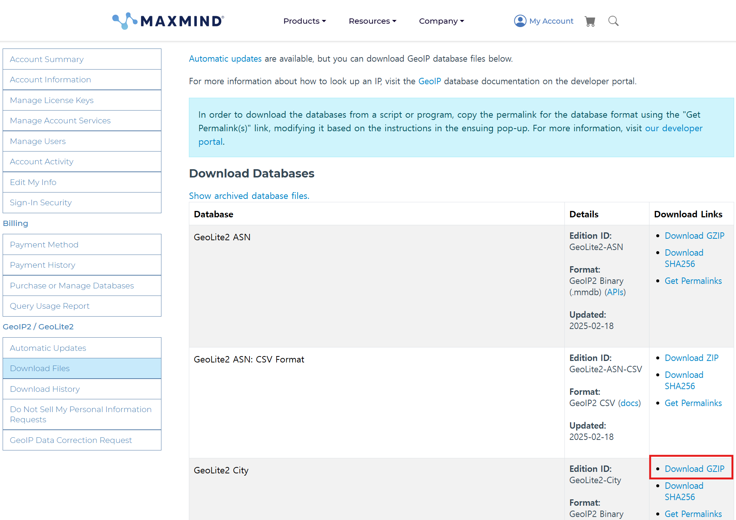Open Query Usage Report
Image resolution: width=736 pixels, height=520 pixels.
[50, 306]
